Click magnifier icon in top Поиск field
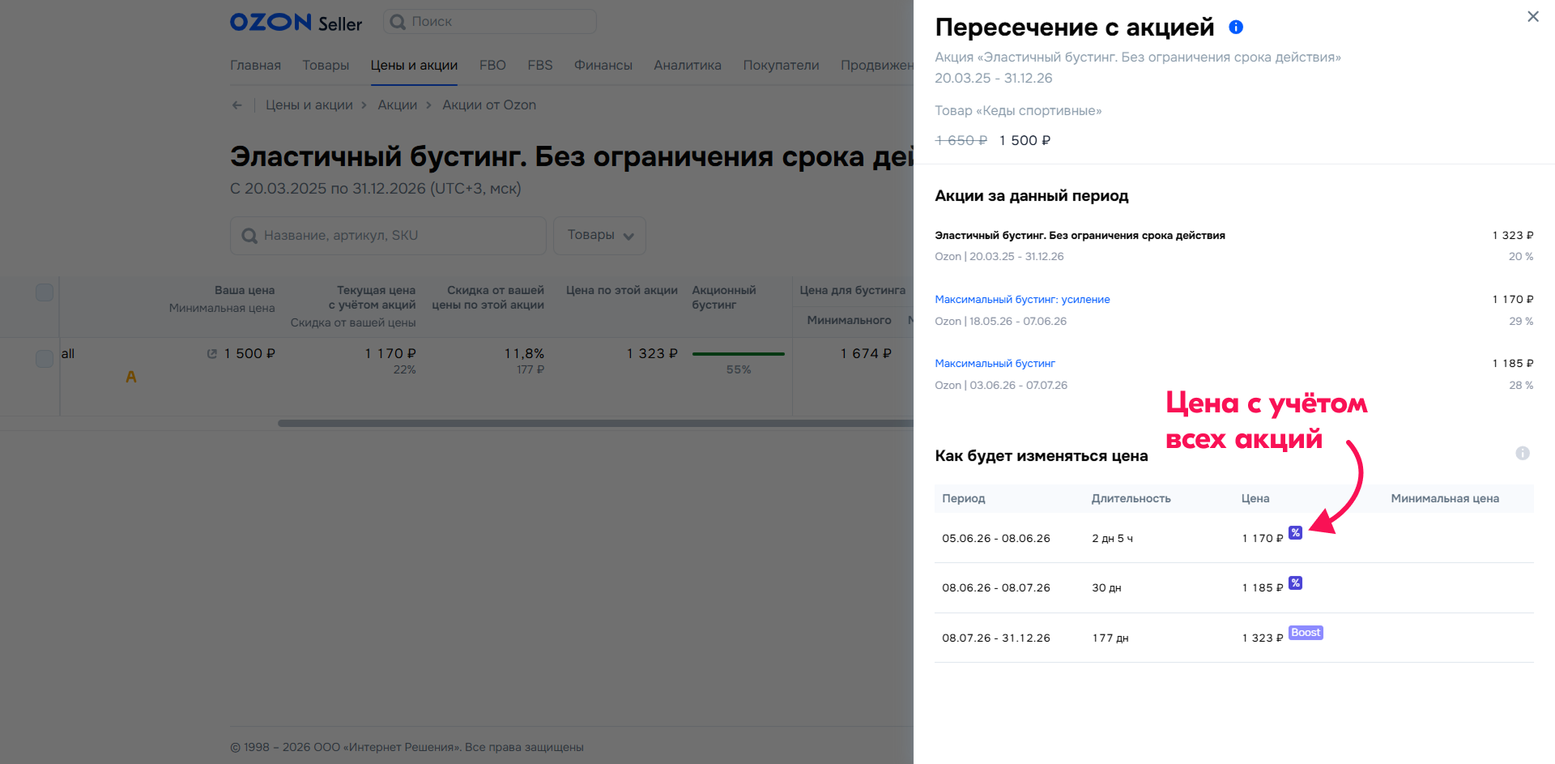The width and height of the screenshot is (1555, 764). (398, 22)
